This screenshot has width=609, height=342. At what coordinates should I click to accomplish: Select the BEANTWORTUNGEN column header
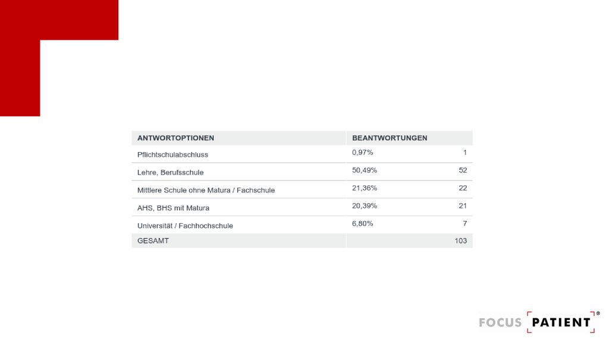(390, 138)
